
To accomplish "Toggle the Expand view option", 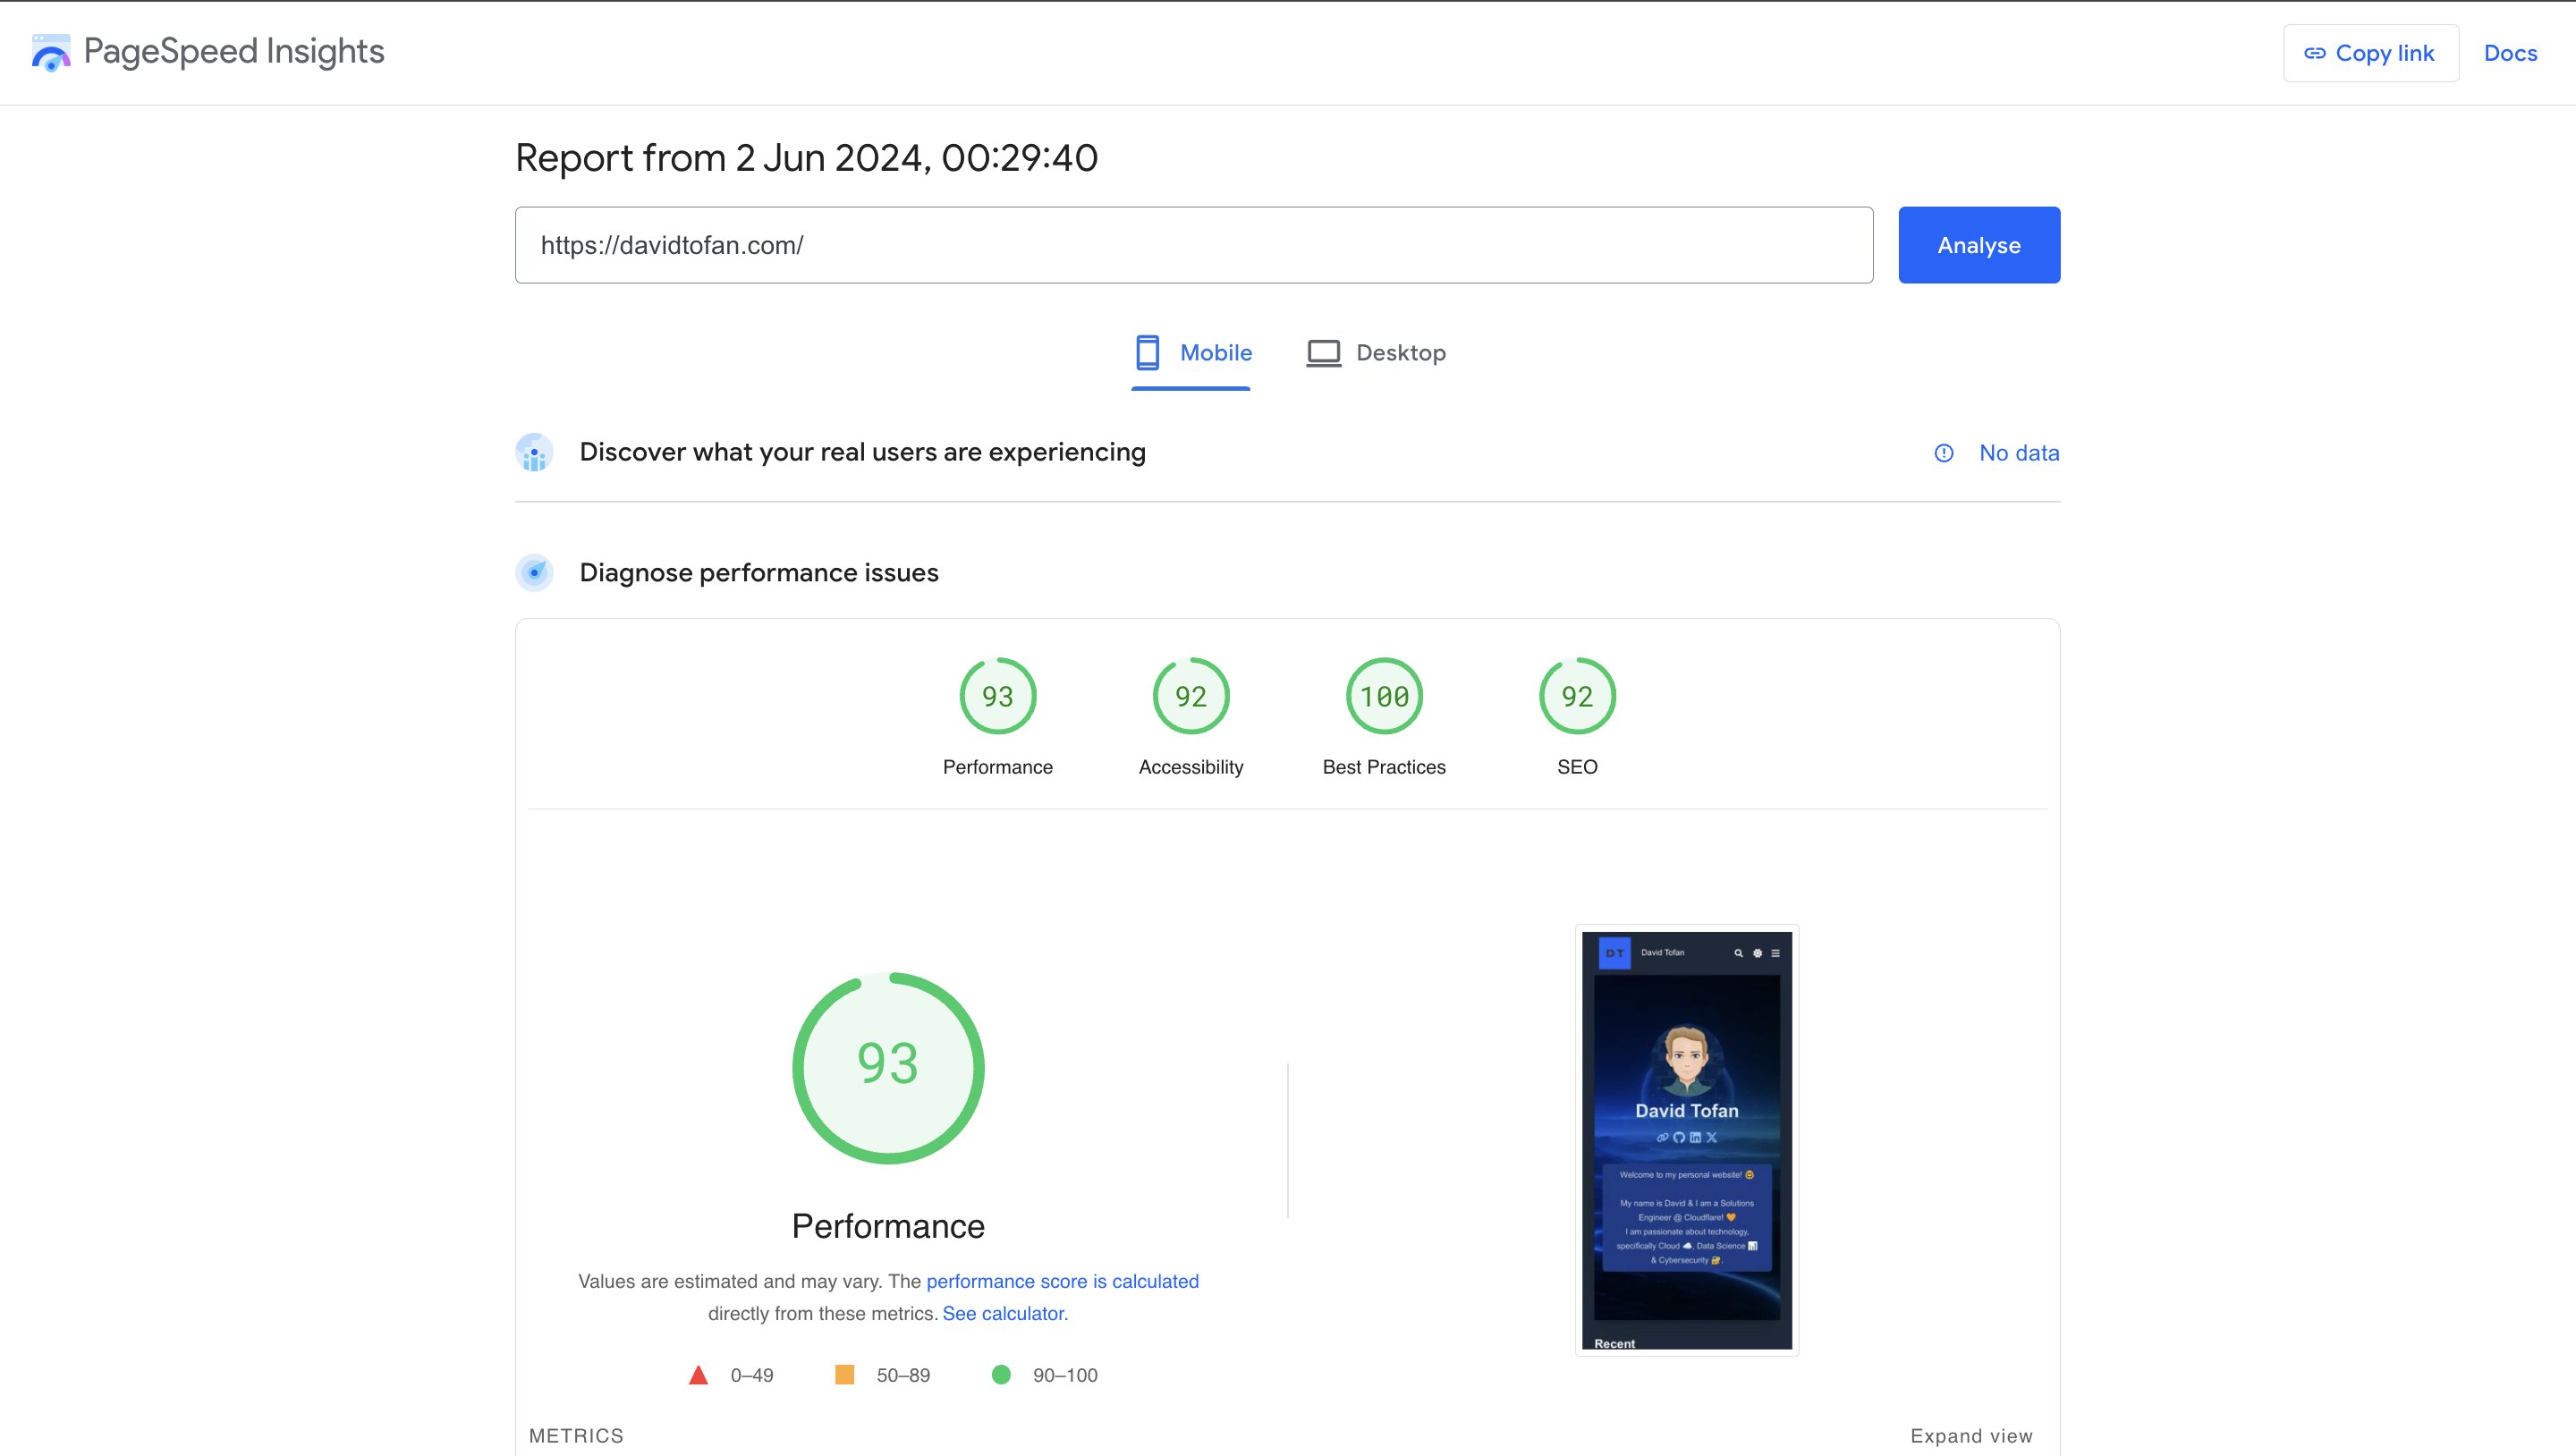I will 1971,1436.
